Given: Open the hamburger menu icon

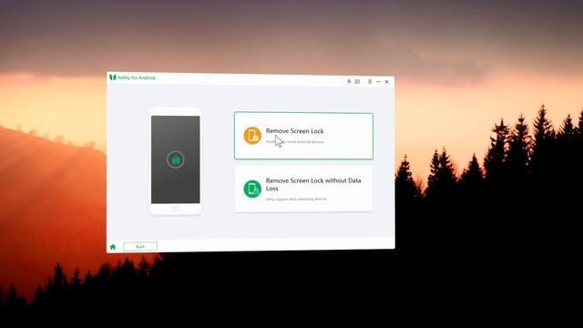Looking at the screenshot, I should click(370, 81).
